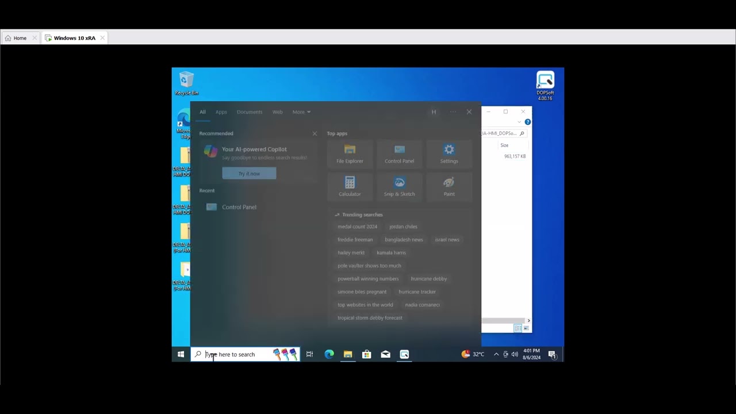Open Control Panel tile in Top apps
The height and width of the screenshot is (414, 736).
[399, 154]
